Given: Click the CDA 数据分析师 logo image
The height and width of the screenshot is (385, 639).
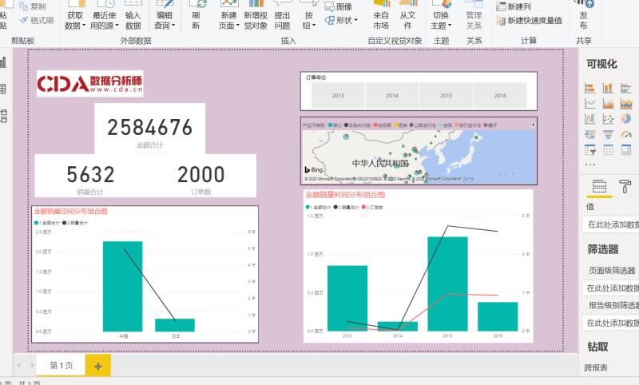Looking at the screenshot, I should coord(90,84).
